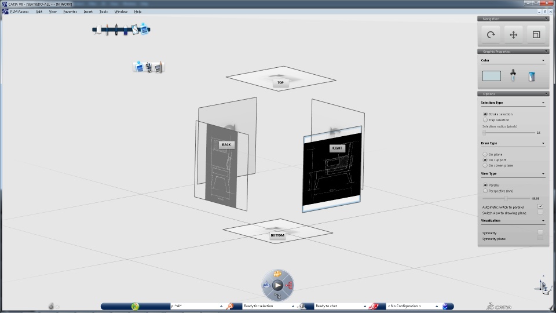Select the black pen tool
The height and width of the screenshot is (313, 556).
pos(116,30)
